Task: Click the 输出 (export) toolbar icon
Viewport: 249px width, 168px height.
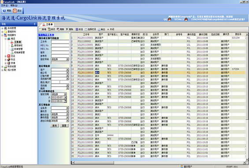Action: pyautogui.click(x=99, y=29)
